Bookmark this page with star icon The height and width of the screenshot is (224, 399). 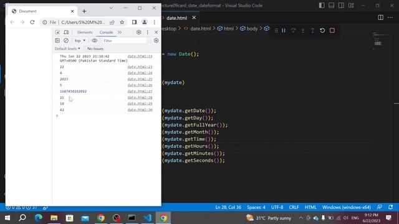click(x=122, y=22)
